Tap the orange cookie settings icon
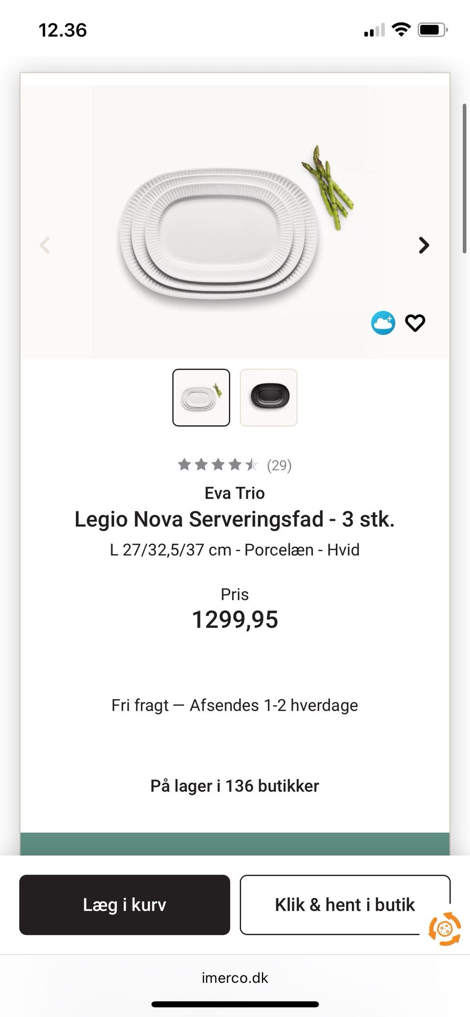Image resolution: width=470 pixels, height=1017 pixels. (445, 928)
